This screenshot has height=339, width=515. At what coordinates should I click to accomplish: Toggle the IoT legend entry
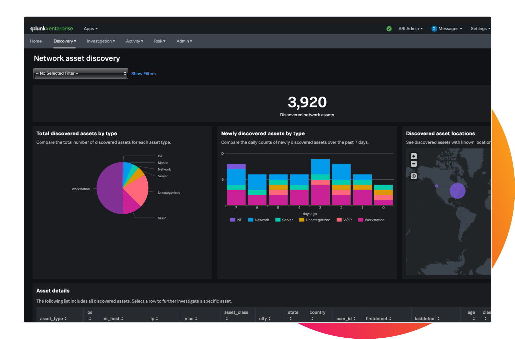[236, 220]
